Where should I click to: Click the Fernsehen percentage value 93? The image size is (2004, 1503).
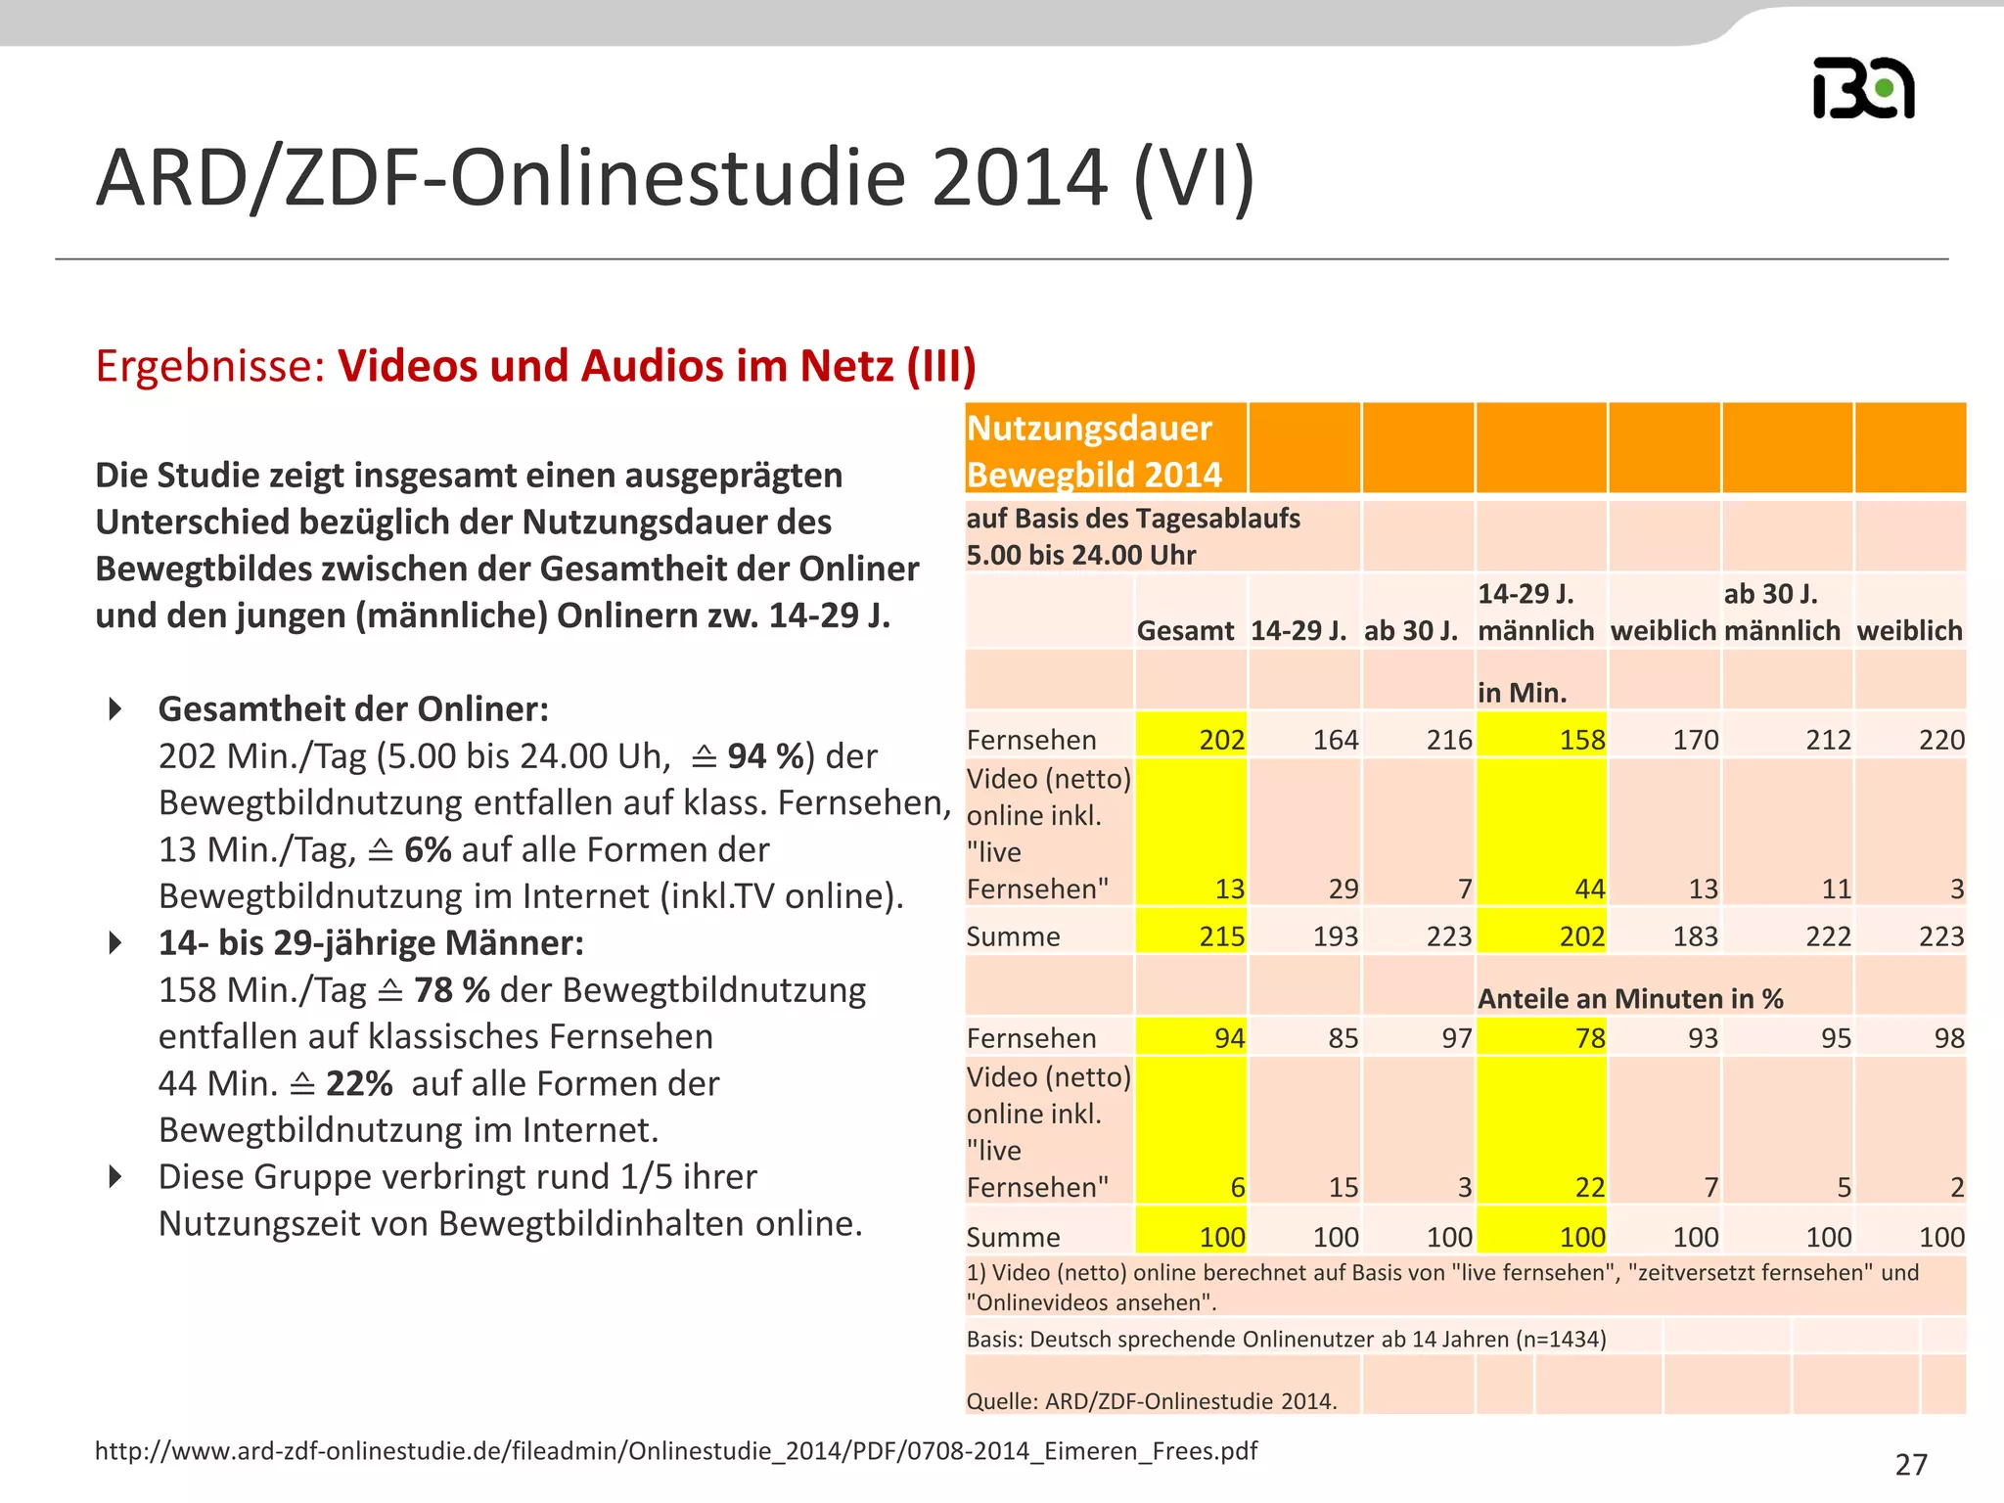pyautogui.click(x=1704, y=1037)
